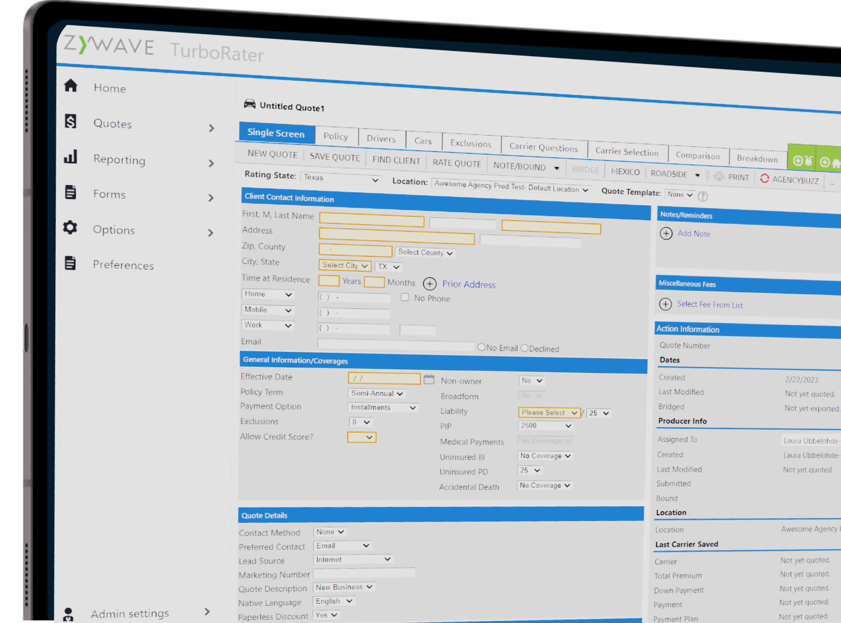Click the green add home quote icon
Image resolution: width=841 pixels, height=623 pixels.
tap(829, 162)
